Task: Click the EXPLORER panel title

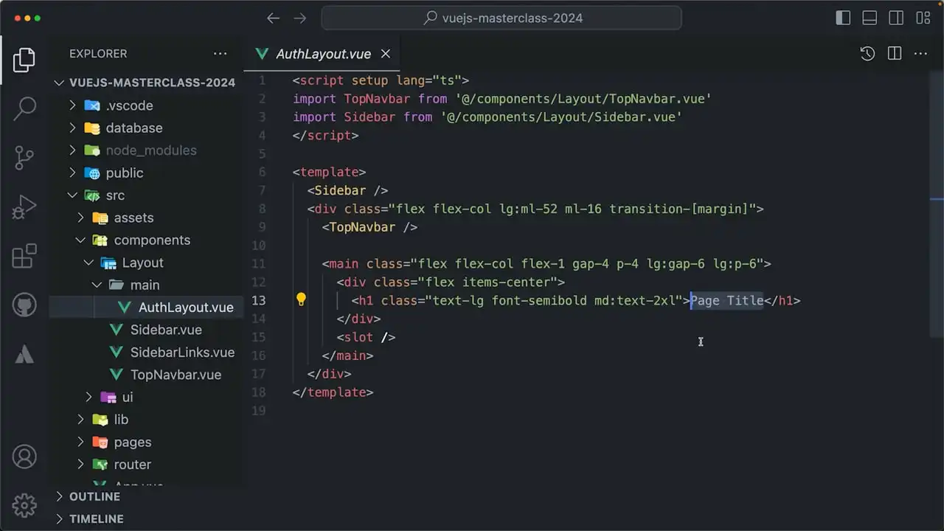Action: (98, 54)
